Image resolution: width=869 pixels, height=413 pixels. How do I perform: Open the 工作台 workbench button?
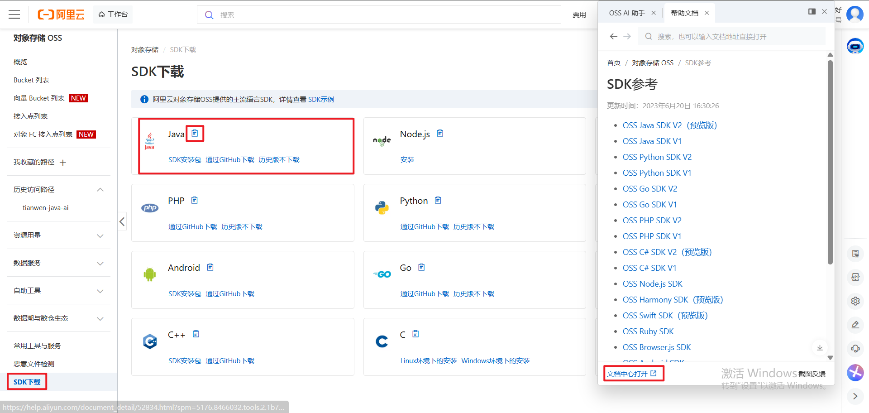point(113,14)
